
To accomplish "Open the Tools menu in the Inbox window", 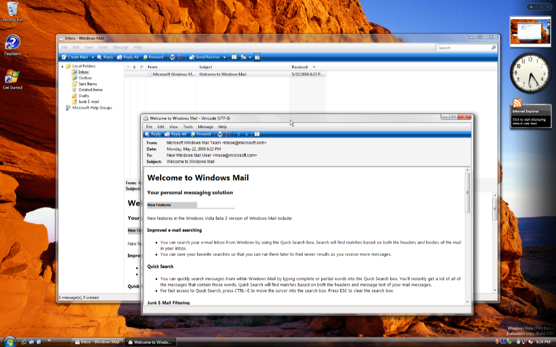I will [103, 47].
